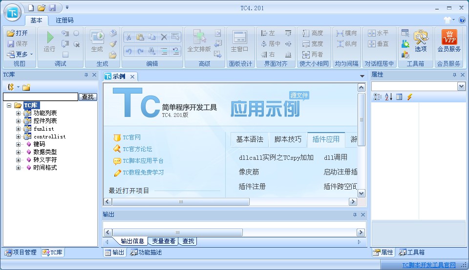The image size is (469, 270).
Task: Expand the 控件列表 tree node
Action: pyautogui.click(x=18, y=121)
